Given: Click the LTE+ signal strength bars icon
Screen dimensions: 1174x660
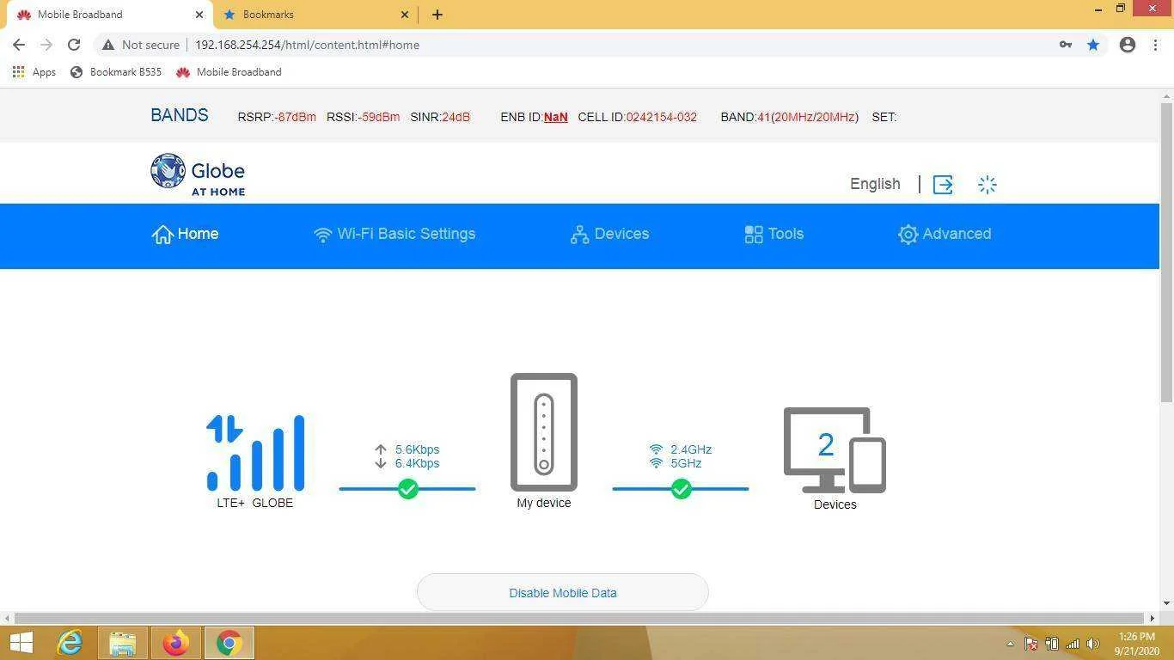Looking at the screenshot, I should pyautogui.click(x=255, y=453).
